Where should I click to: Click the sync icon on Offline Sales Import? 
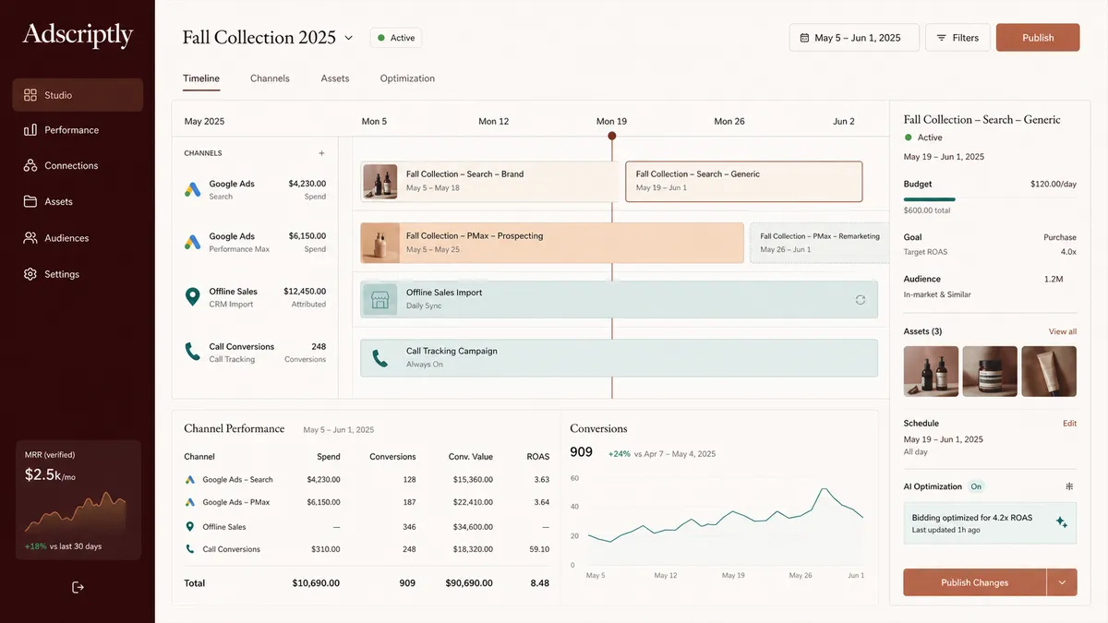(861, 299)
